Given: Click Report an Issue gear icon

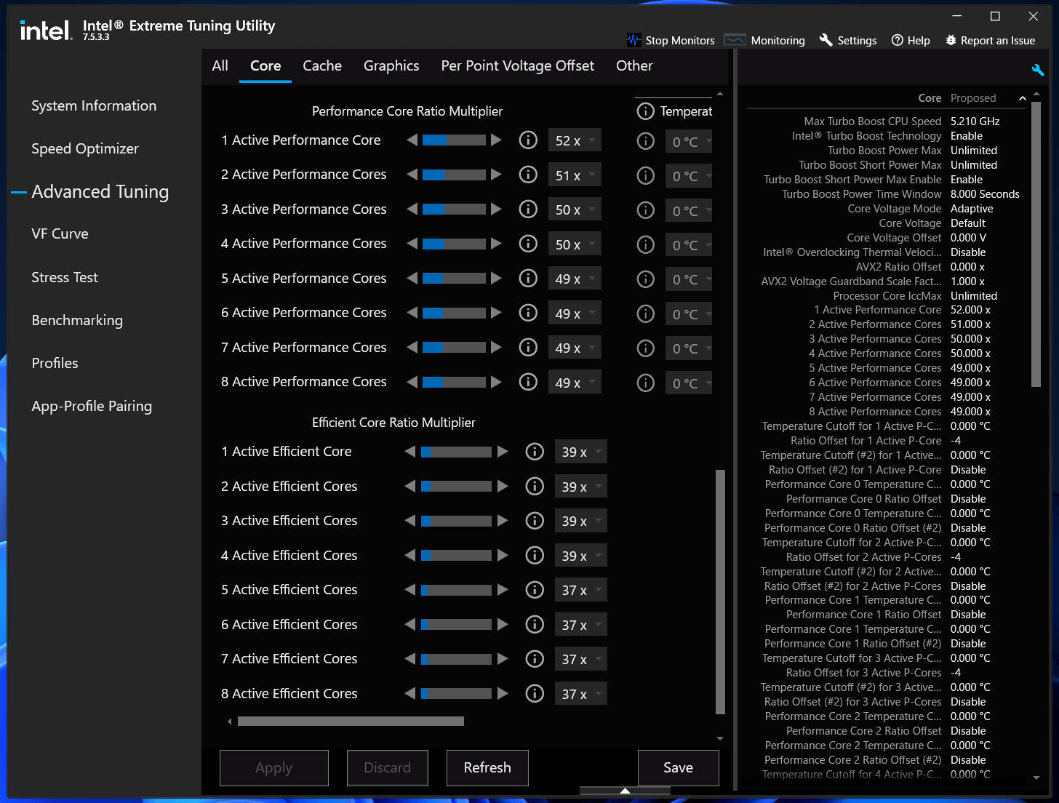Looking at the screenshot, I should [951, 40].
